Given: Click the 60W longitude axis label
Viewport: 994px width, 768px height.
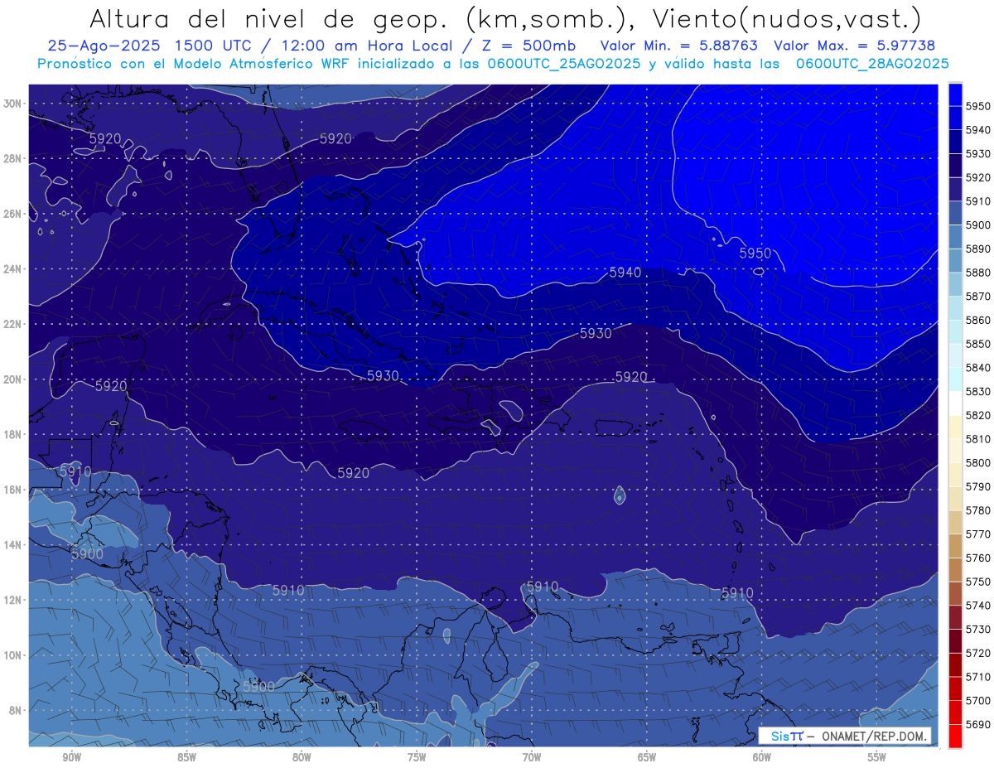Looking at the screenshot, I should tap(762, 757).
